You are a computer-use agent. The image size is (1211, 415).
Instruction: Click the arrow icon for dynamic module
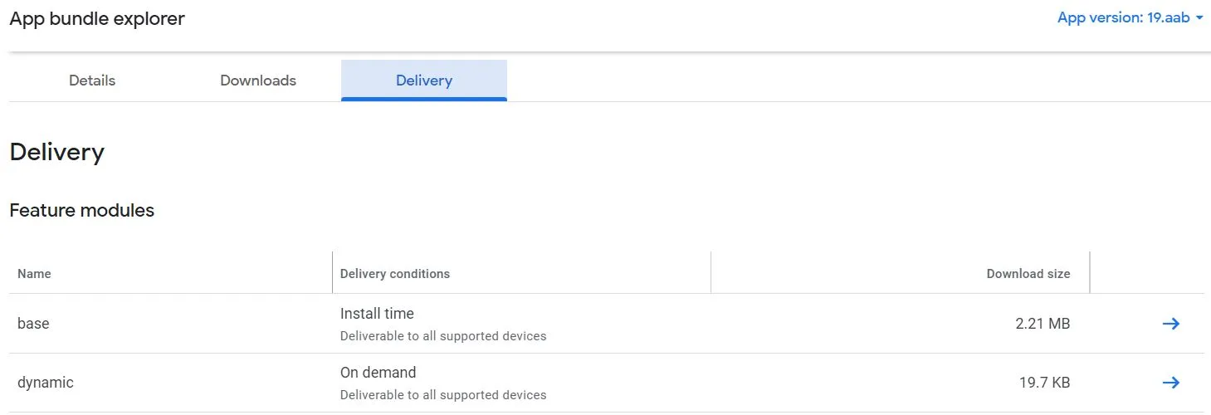[x=1170, y=383]
